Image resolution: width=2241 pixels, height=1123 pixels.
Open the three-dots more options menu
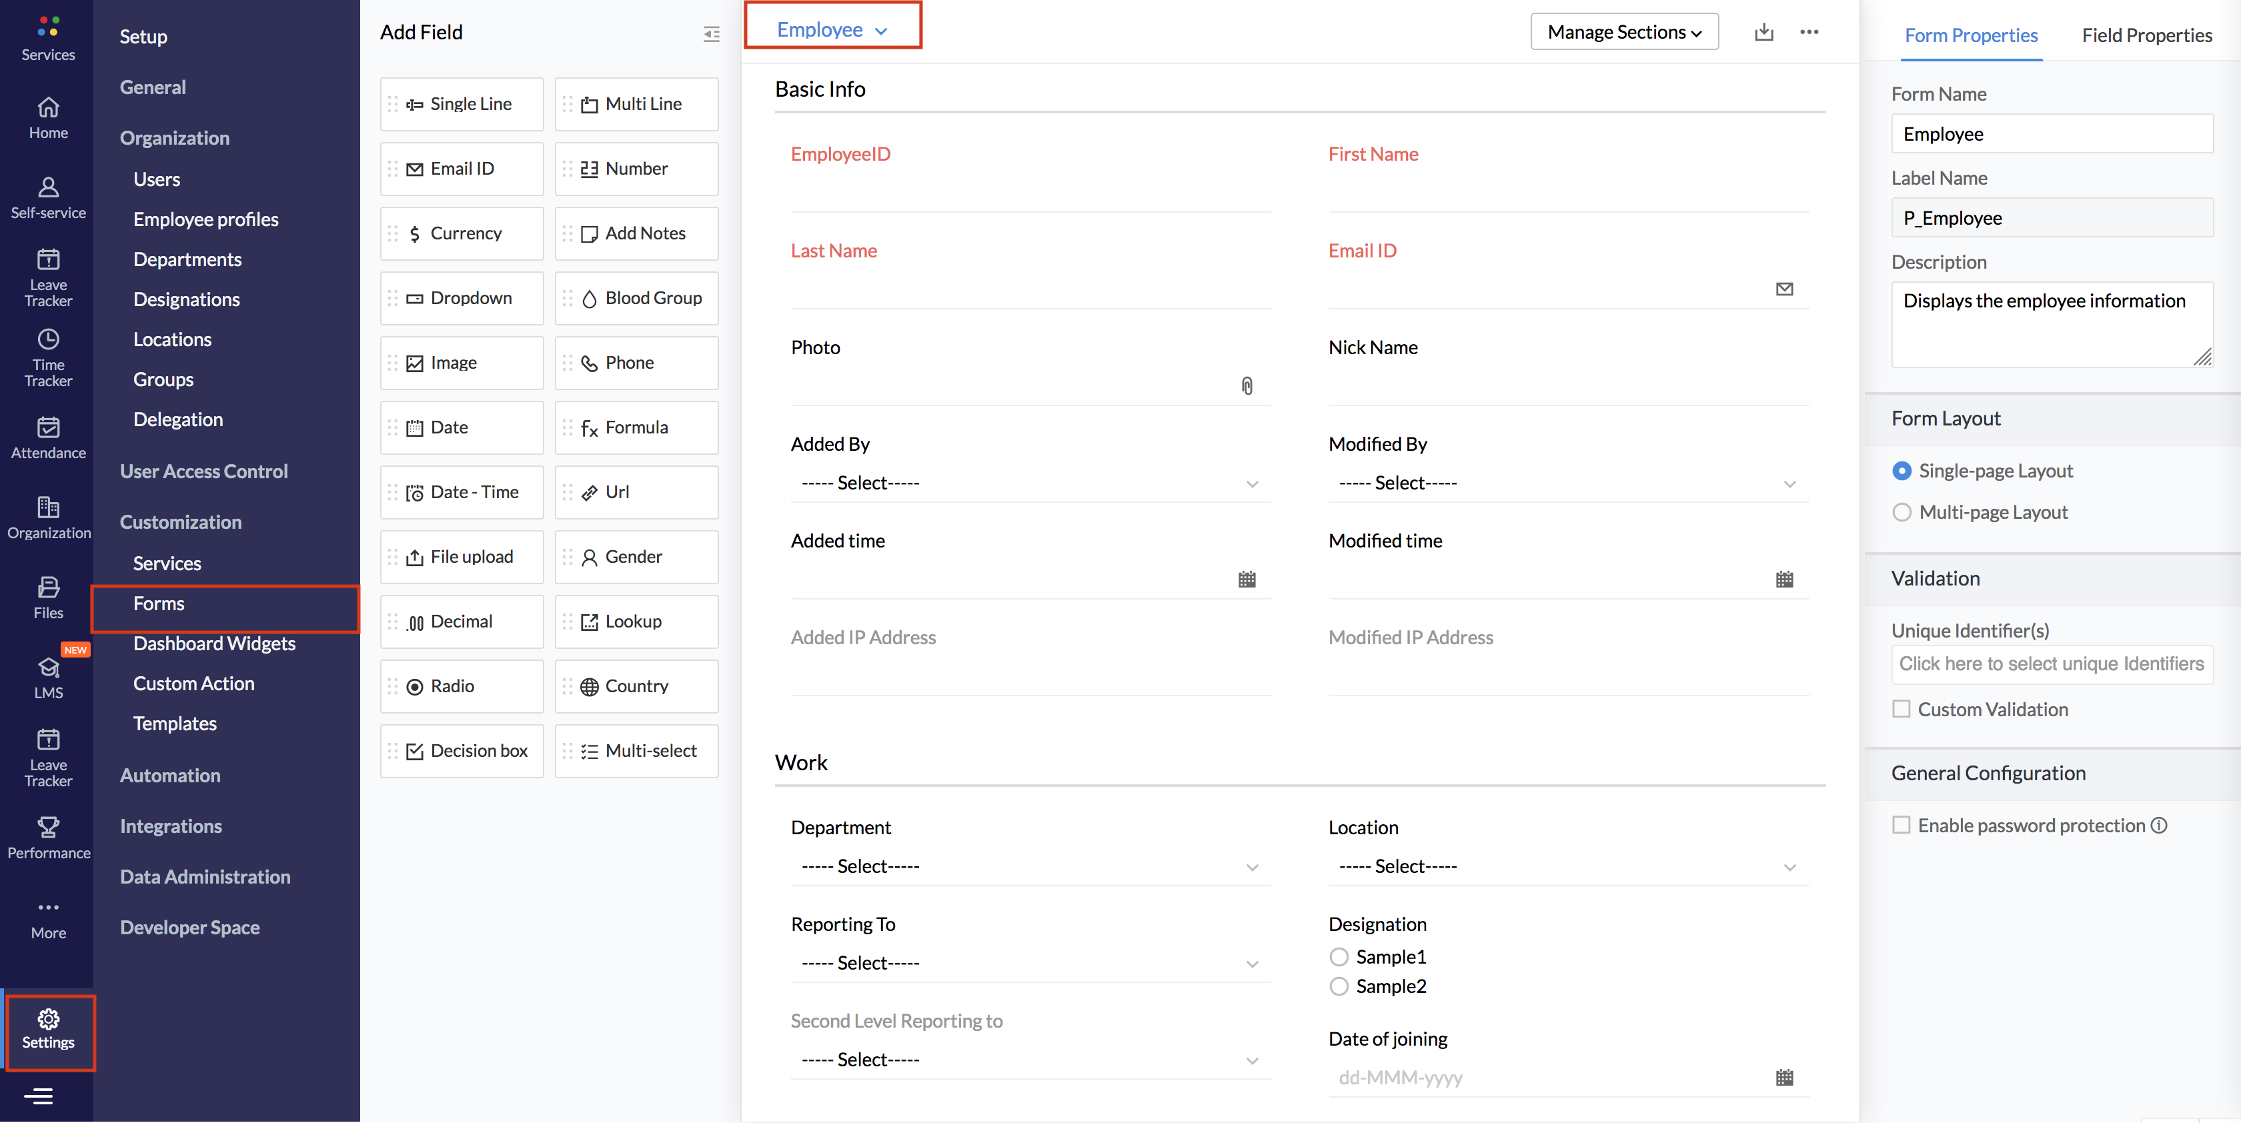pyautogui.click(x=1809, y=32)
